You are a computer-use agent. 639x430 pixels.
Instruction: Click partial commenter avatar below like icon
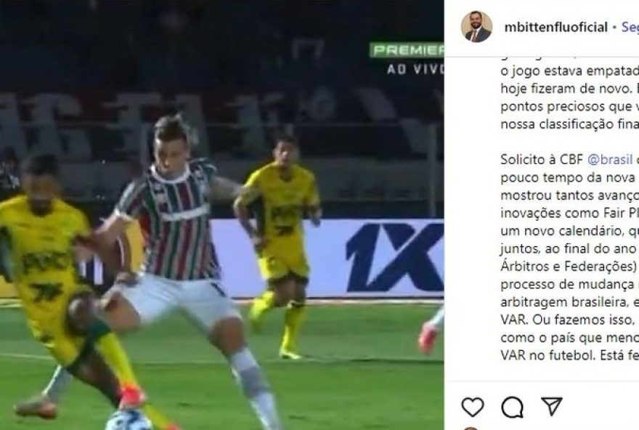[x=471, y=428]
